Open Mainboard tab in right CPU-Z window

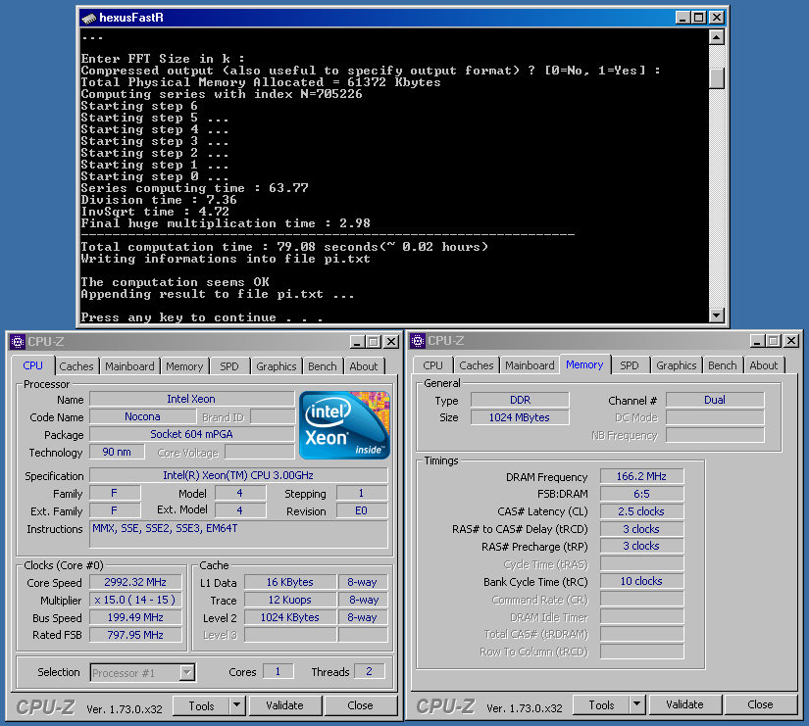[x=530, y=365]
